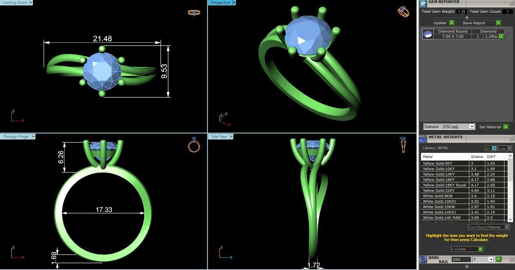
Task: Click green arrow on Calculate button
Action: coord(480,249)
